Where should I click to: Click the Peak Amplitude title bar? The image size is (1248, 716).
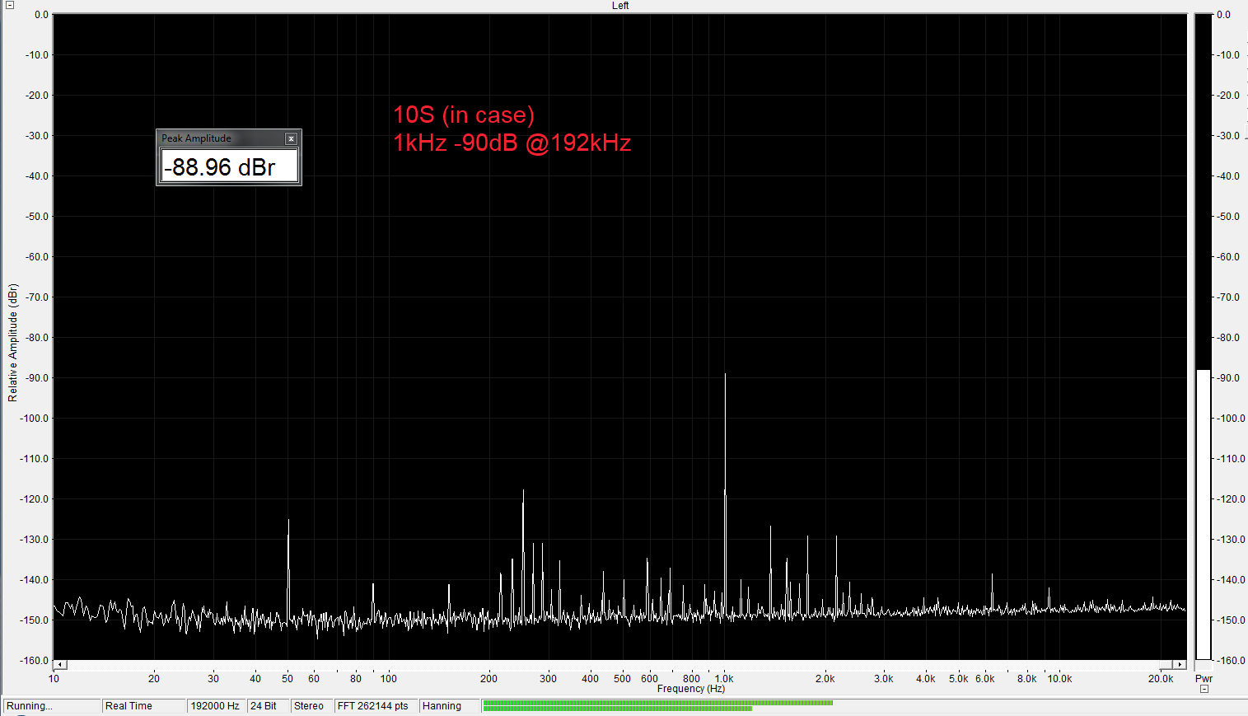click(x=229, y=138)
